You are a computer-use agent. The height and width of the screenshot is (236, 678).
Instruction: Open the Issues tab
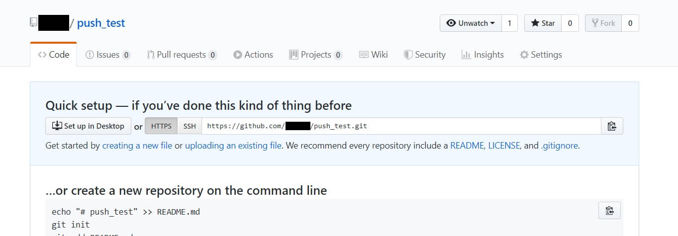[x=107, y=55]
